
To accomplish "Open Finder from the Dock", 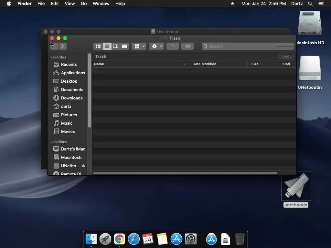I will click(91, 239).
